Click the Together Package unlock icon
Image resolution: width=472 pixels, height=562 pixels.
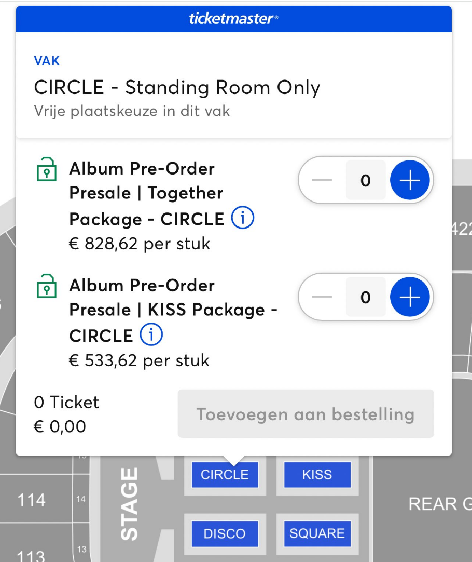46,169
